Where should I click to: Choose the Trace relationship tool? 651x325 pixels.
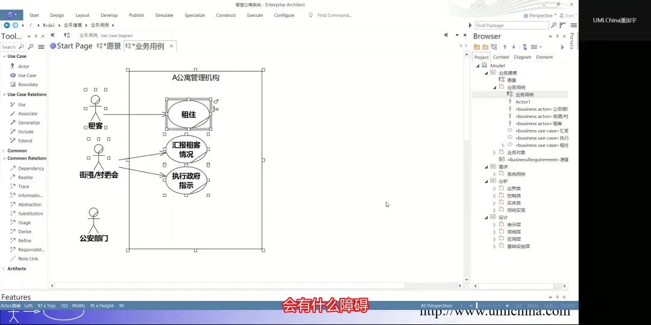(x=20, y=187)
